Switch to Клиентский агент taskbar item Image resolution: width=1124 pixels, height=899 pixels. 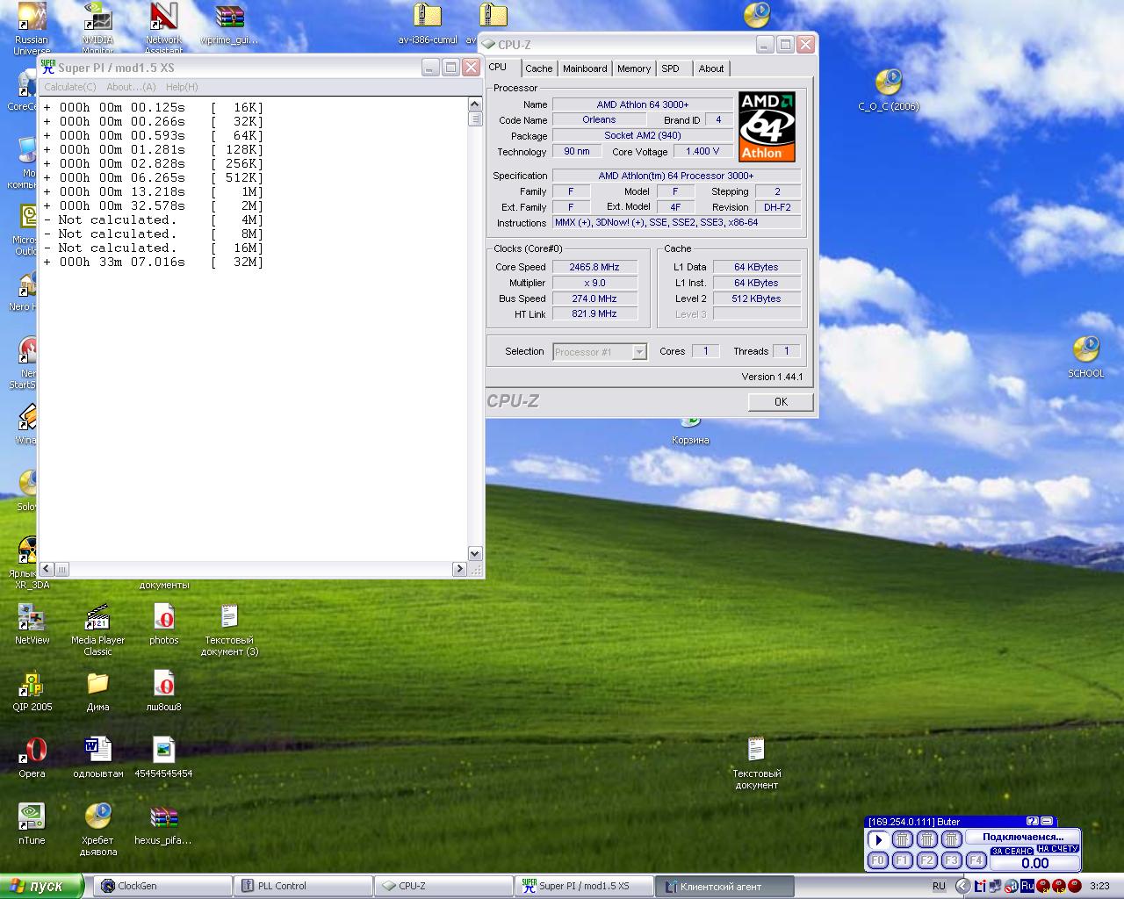tap(724, 886)
